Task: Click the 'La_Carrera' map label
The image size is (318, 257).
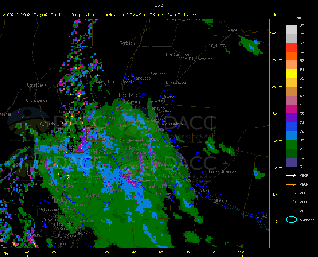Action: pos(43,183)
